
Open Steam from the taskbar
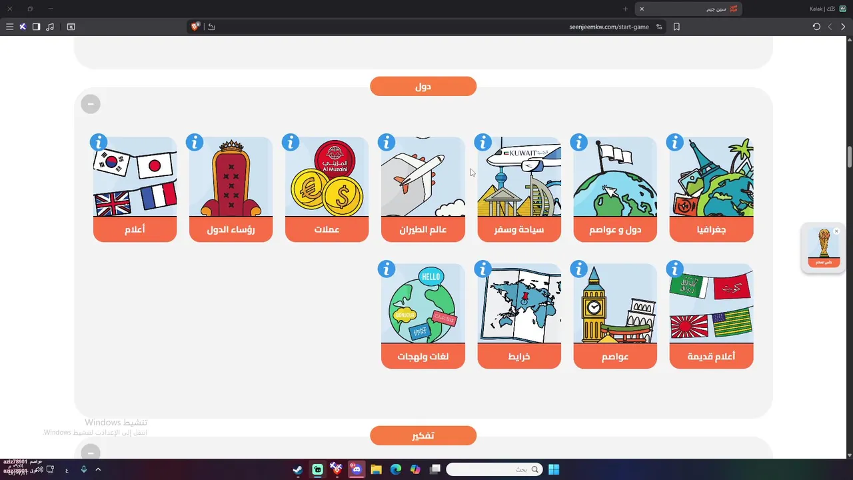point(298,469)
